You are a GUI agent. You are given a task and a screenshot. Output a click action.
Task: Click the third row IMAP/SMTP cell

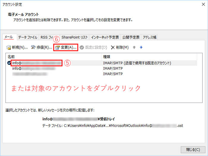[x=113, y=74]
